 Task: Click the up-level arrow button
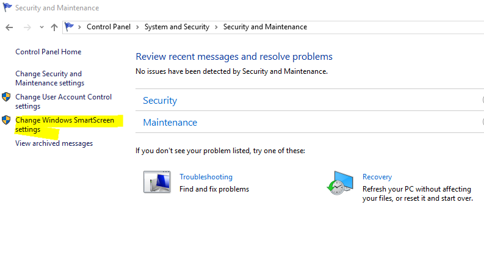point(54,27)
